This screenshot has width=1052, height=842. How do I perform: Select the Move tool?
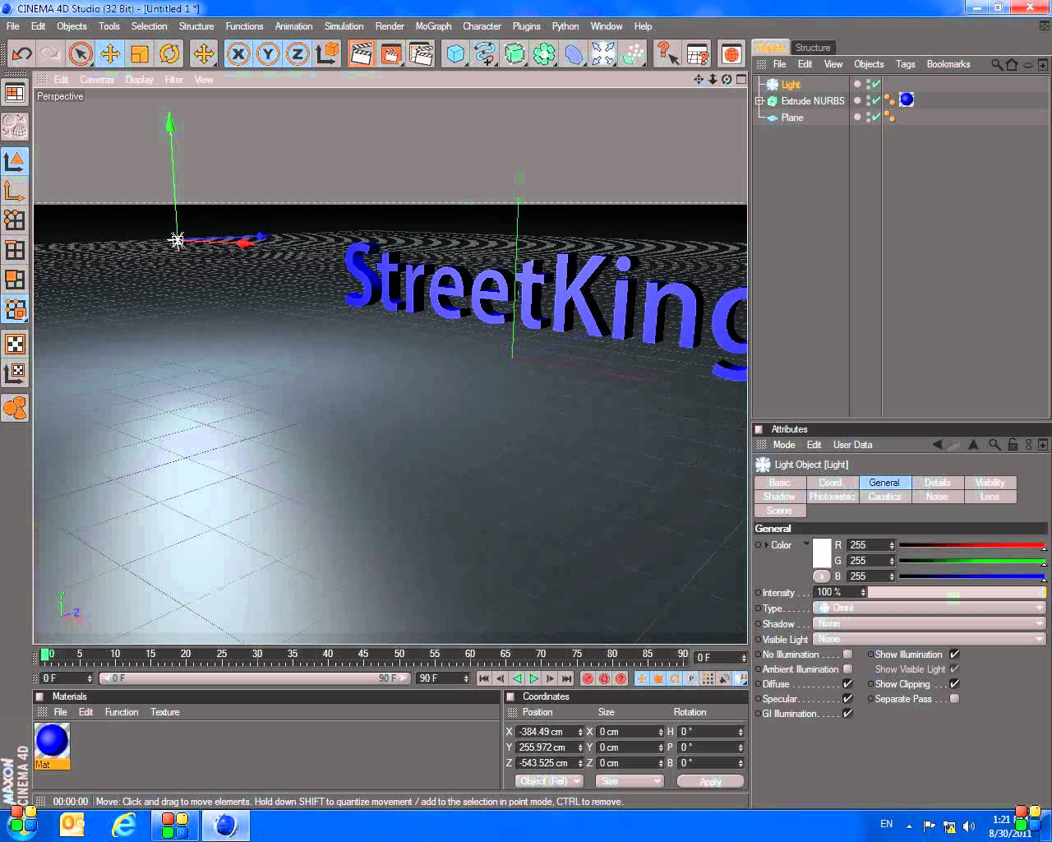coord(109,54)
